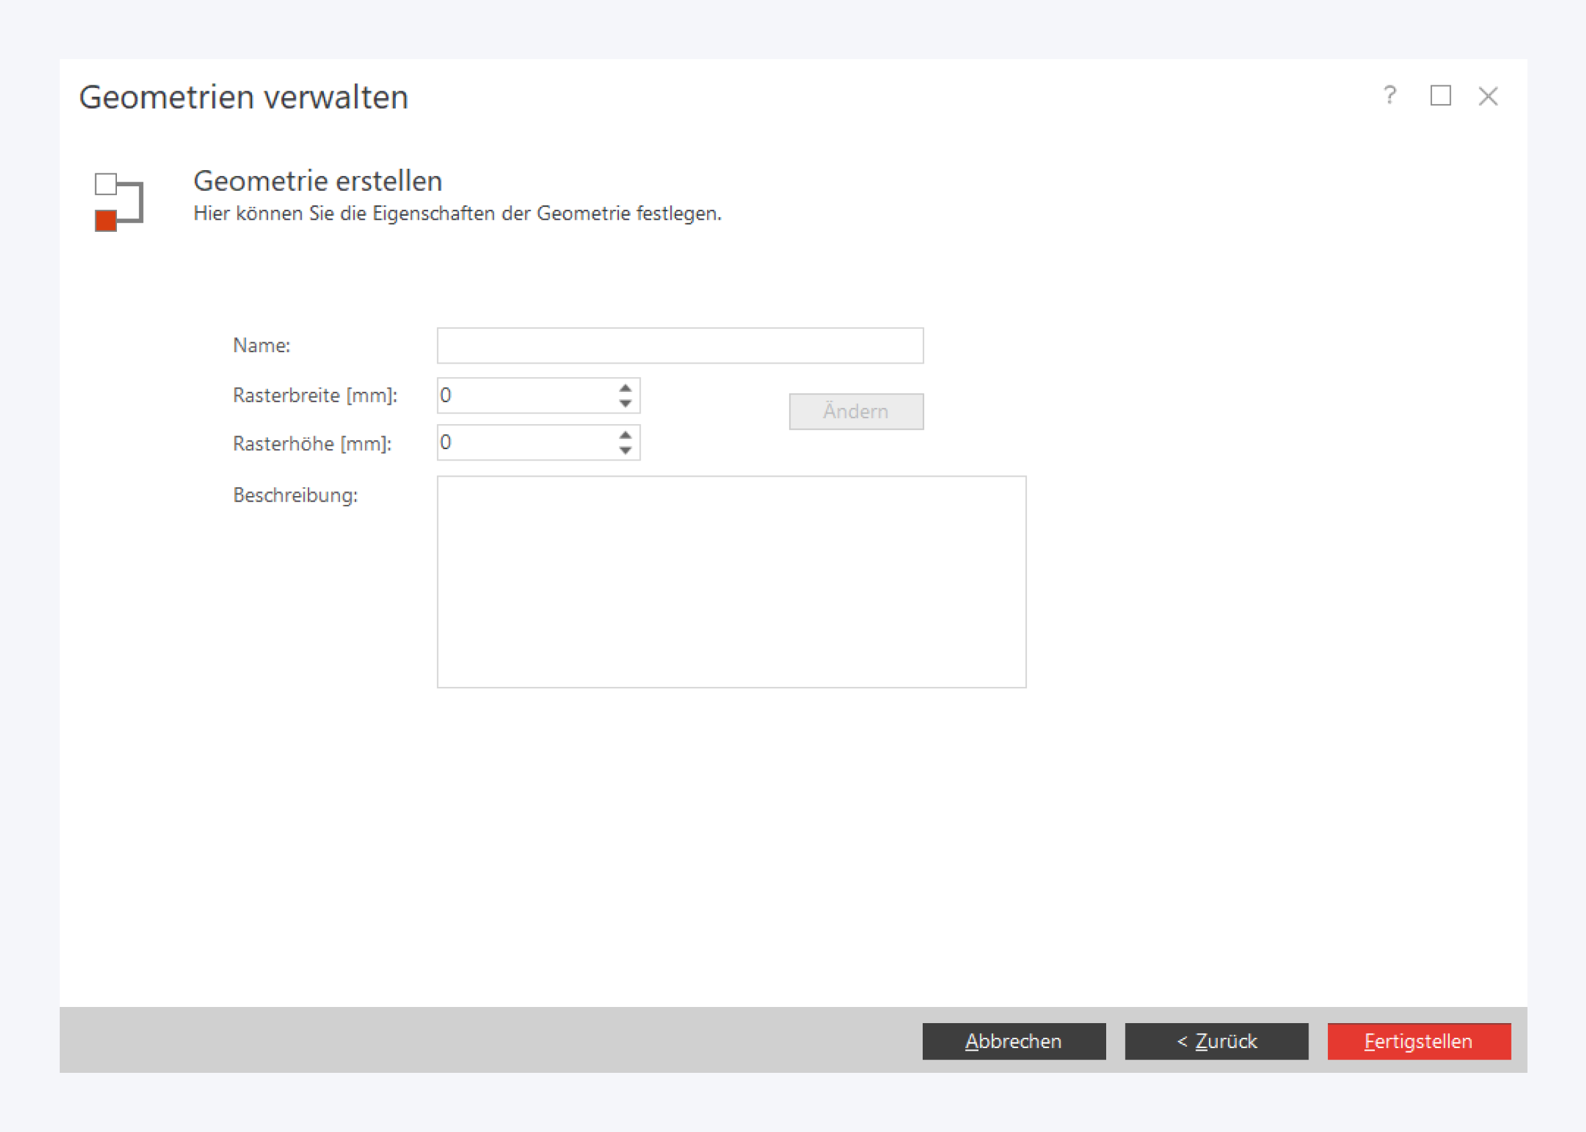This screenshot has height=1132, width=1586.
Task: Click the Name: label
Action: point(261,346)
